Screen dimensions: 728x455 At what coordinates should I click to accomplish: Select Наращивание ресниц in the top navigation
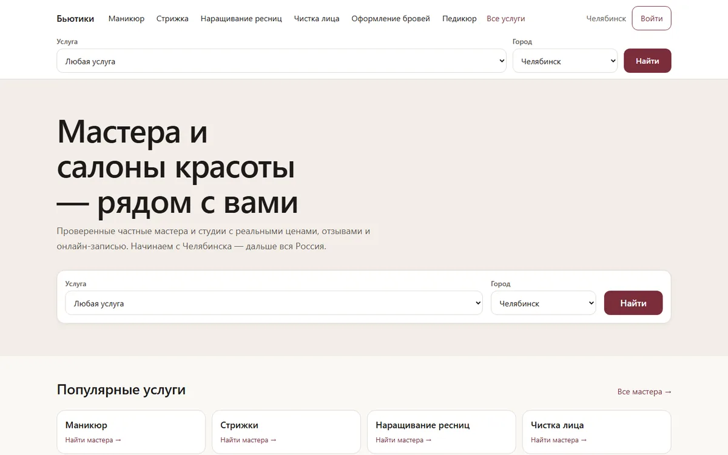coord(241,19)
